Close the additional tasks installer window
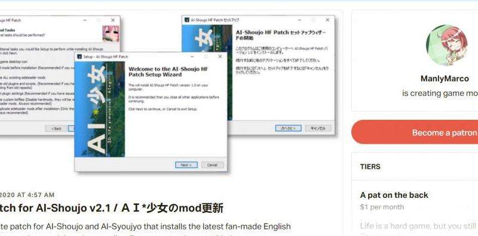Screen dimensions: 478x236 click(113, 20)
